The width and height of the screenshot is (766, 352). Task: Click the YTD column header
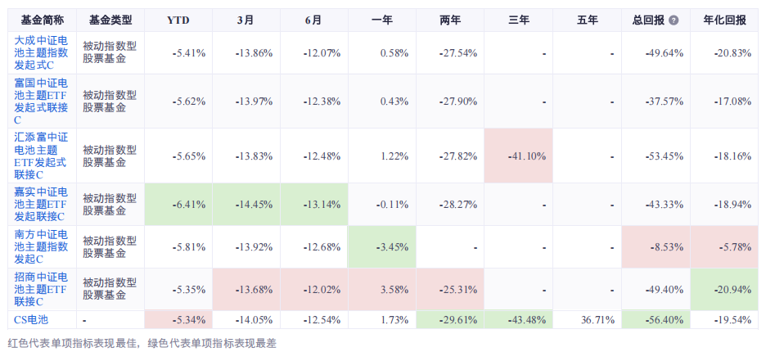pyautogui.click(x=178, y=20)
